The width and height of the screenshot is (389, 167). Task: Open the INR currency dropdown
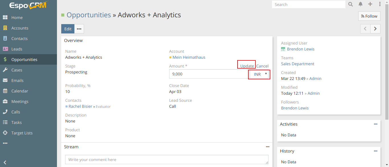259,74
